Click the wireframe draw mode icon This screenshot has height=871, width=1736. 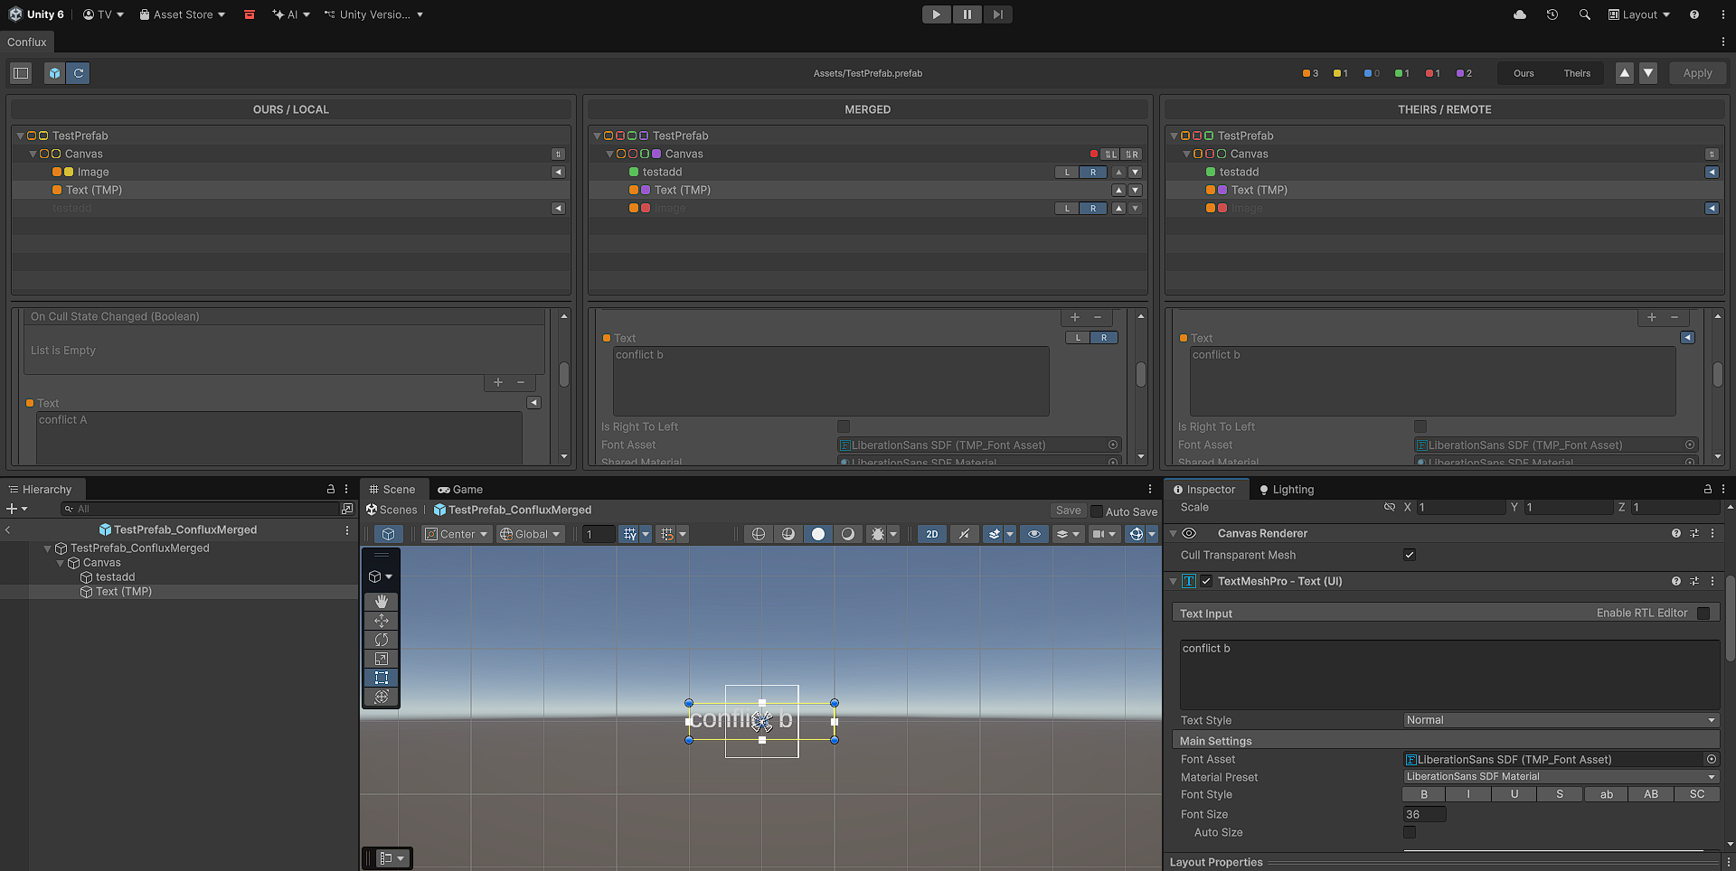click(x=759, y=534)
